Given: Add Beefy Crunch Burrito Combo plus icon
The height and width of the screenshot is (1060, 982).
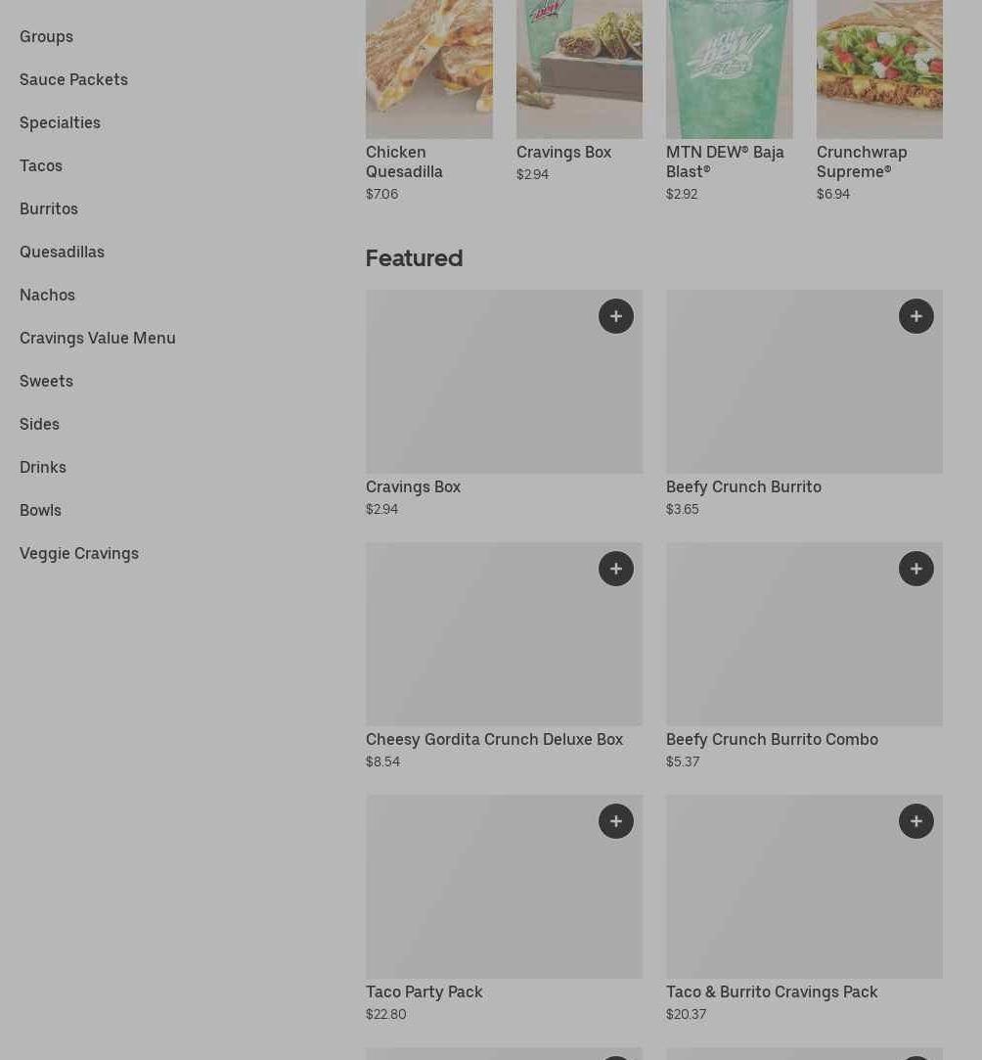Looking at the screenshot, I should tap(915, 569).
